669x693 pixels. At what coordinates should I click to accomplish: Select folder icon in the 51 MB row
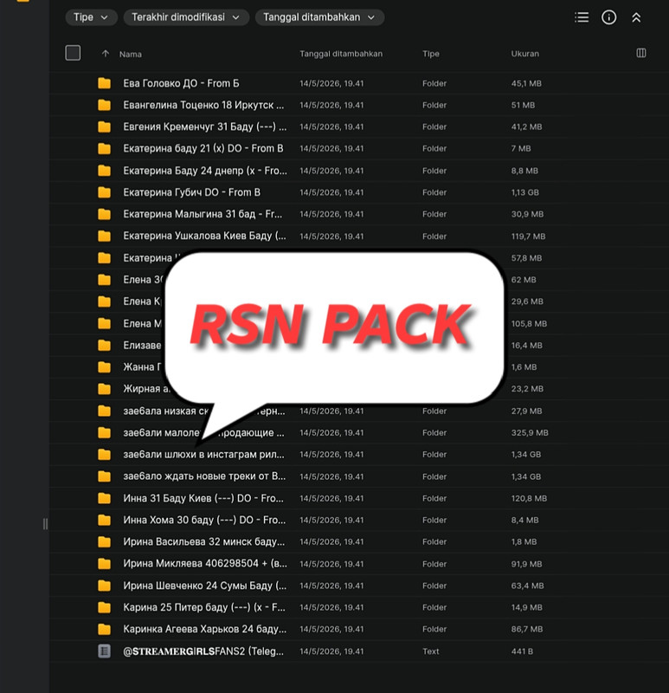click(x=104, y=105)
